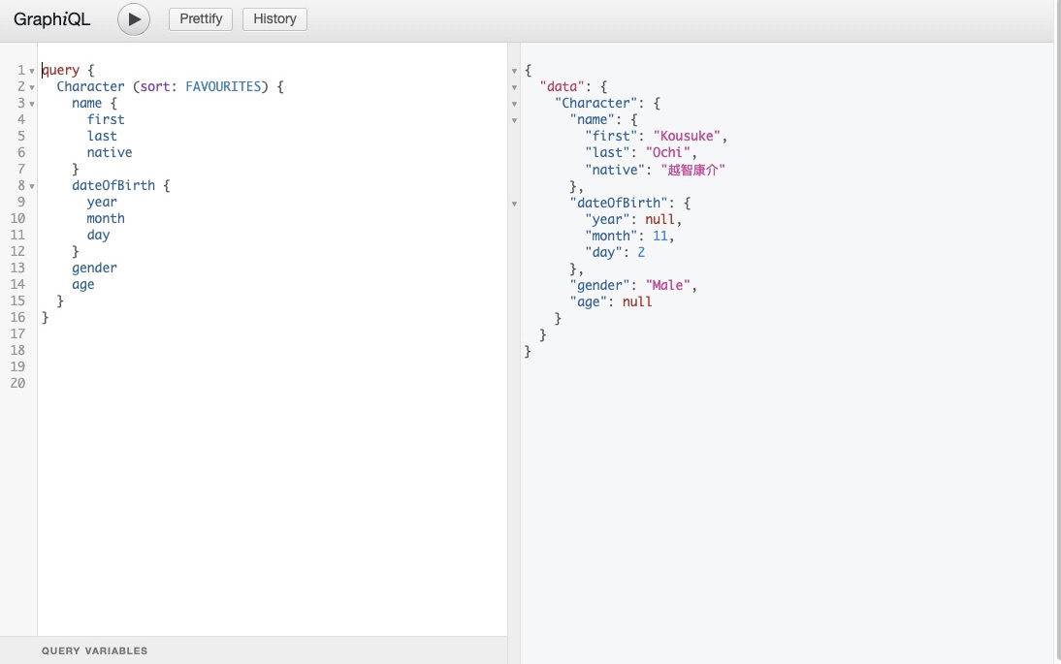Click the 'native' field in query editor
Viewport: 1061px width, 664px height.
(x=110, y=152)
